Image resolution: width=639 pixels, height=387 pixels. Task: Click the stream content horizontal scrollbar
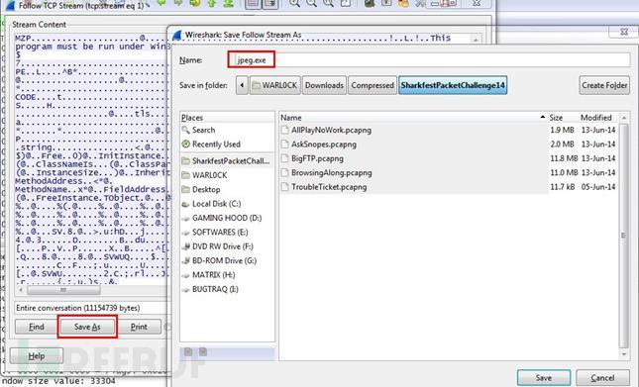click(x=63, y=290)
